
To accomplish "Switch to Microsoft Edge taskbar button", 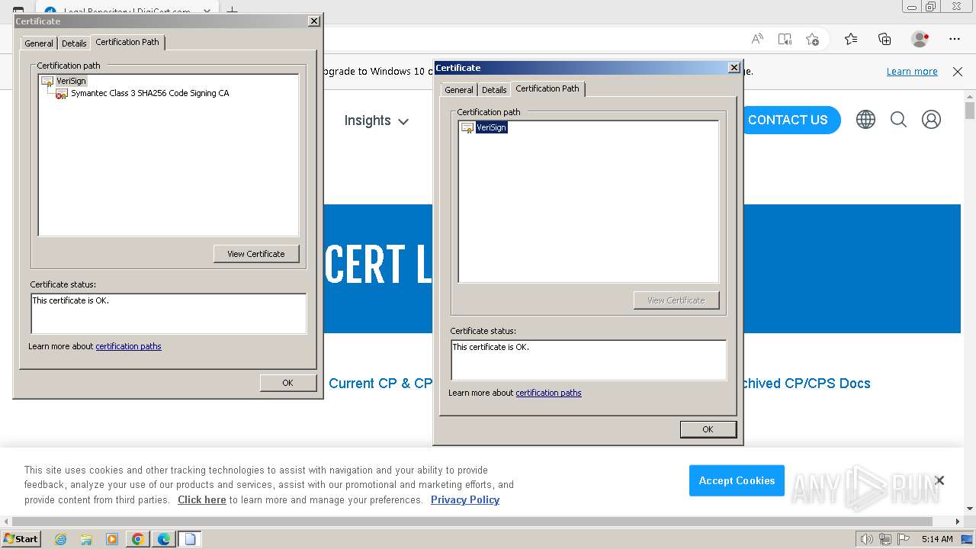I will (164, 539).
